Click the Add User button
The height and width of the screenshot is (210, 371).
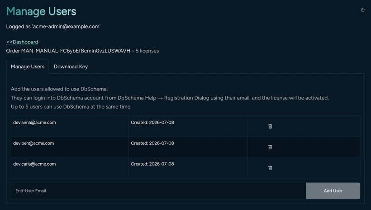coord(333,191)
